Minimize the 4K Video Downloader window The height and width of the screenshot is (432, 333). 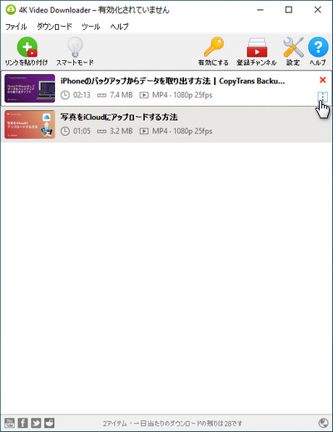coord(261,10)
